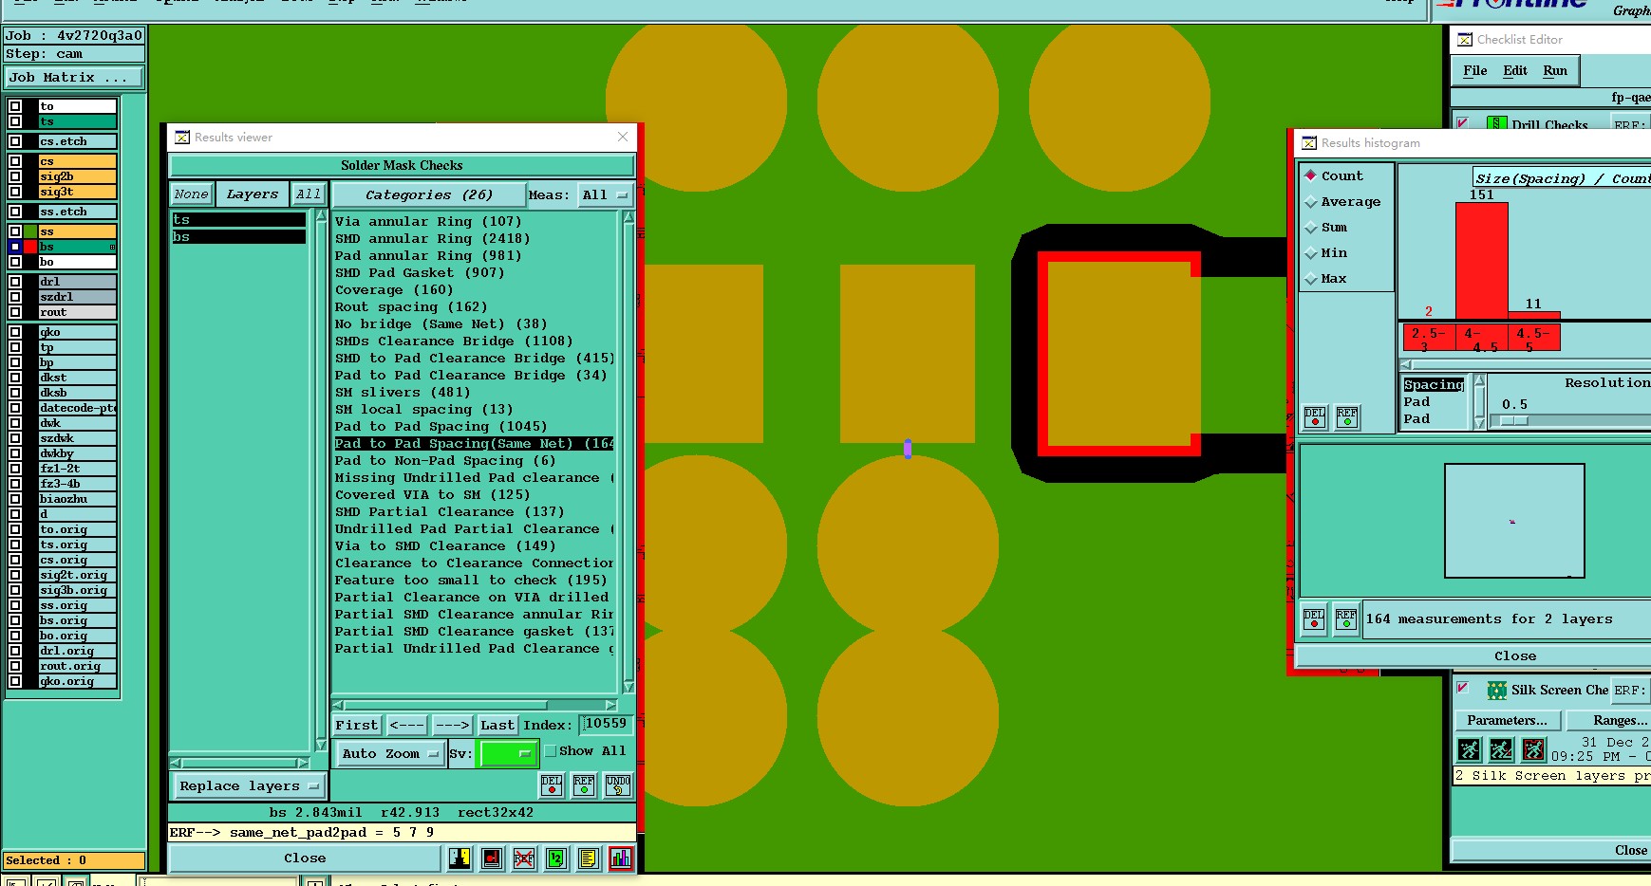
Task: Toggle the display box of layer rout
Action: 15,312
